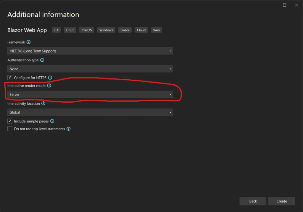The image size is (303, 212).
Task: Click the Include sample pages info icon
Action: point(52,121)
